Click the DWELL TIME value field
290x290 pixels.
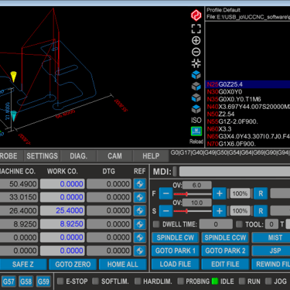[x=216, y=224]
